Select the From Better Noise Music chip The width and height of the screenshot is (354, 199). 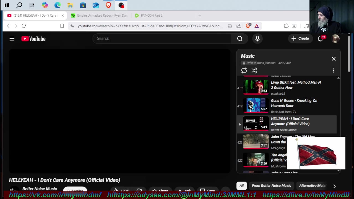click(x=271, y=186)
